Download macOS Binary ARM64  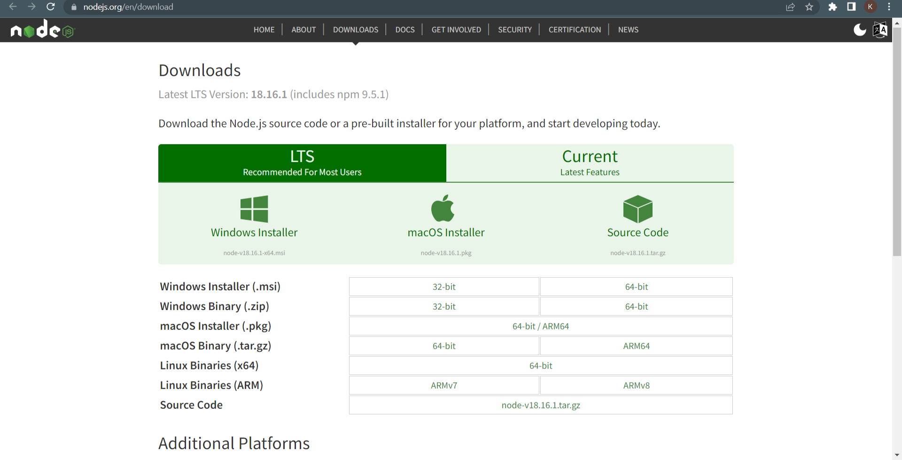[x=637, y=346]
